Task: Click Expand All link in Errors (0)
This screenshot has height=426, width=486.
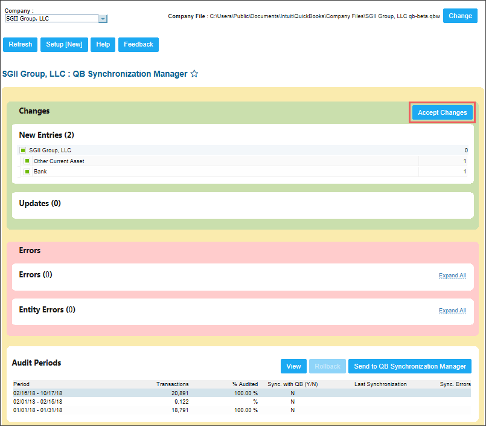Action: click(x=452, y=276)
